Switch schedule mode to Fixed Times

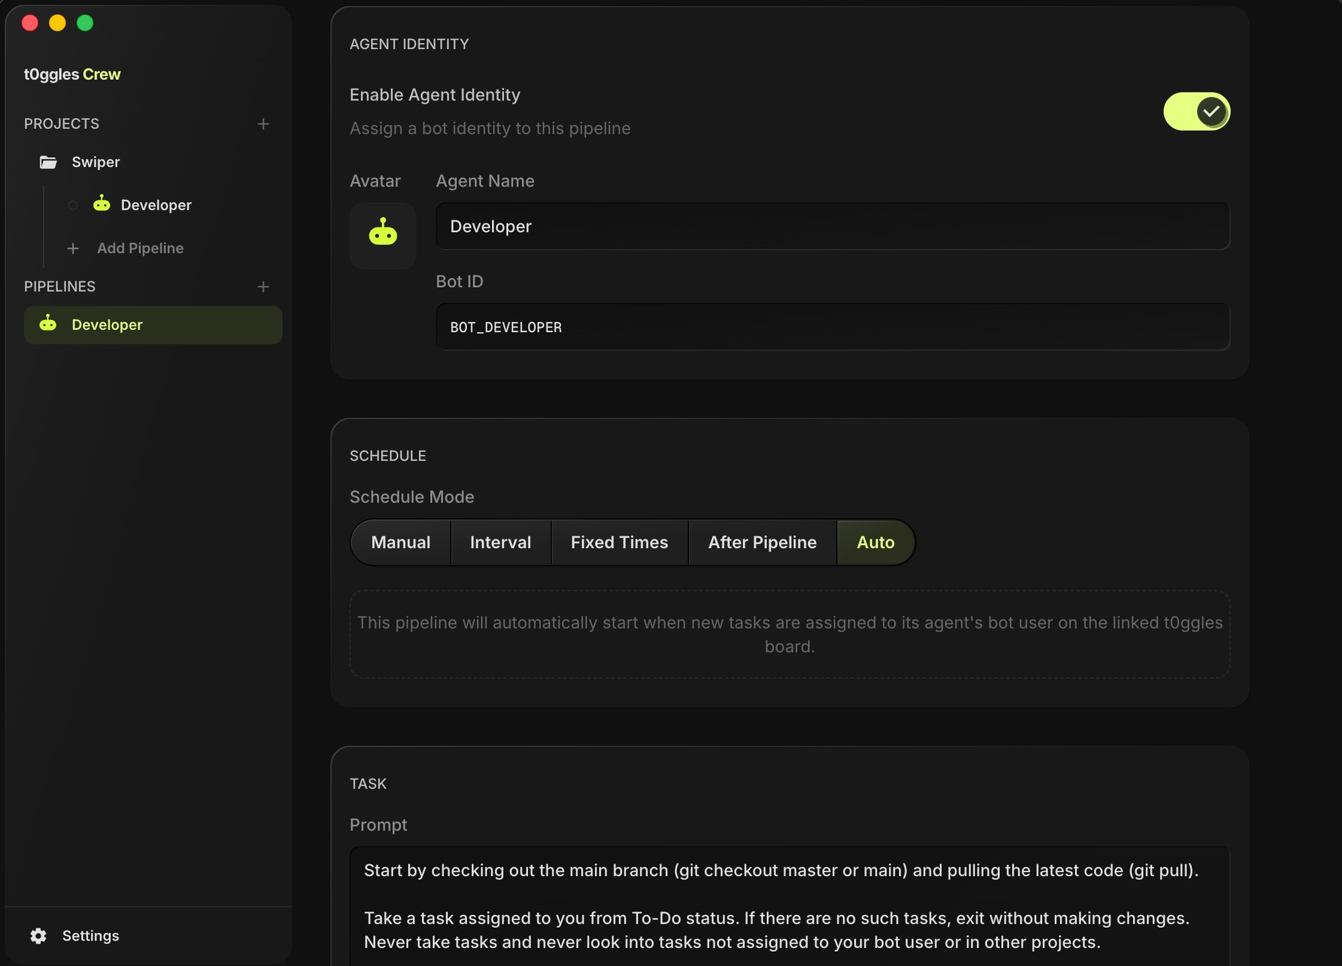pyautogui.click(x=619, y=542)
